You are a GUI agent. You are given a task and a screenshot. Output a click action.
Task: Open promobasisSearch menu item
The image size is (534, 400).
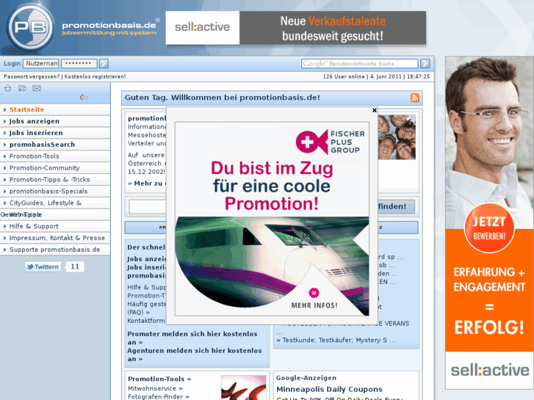42,145
